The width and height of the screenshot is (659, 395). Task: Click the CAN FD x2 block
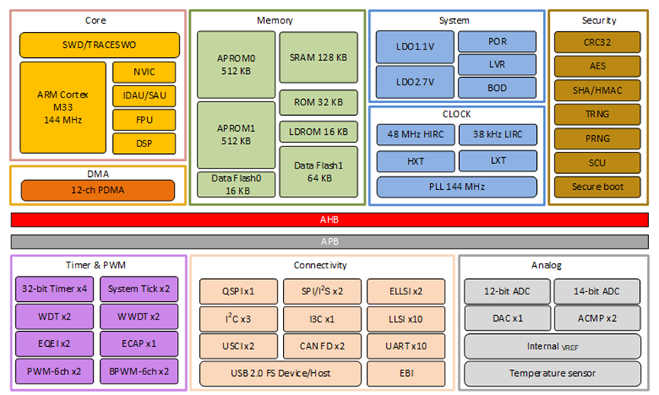(x=321, y=345)
